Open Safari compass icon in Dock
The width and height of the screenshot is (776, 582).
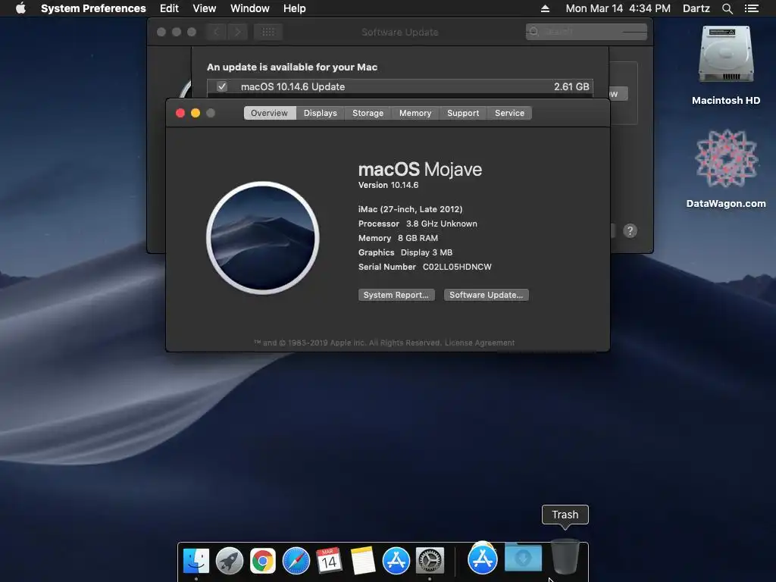click(296, 561)
